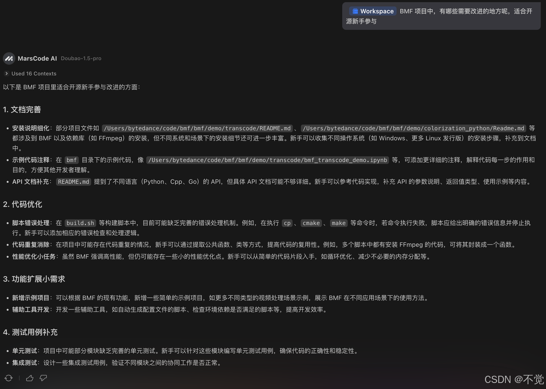Open the bmf_transcode_demo.ipynb file path

[268, 160]
